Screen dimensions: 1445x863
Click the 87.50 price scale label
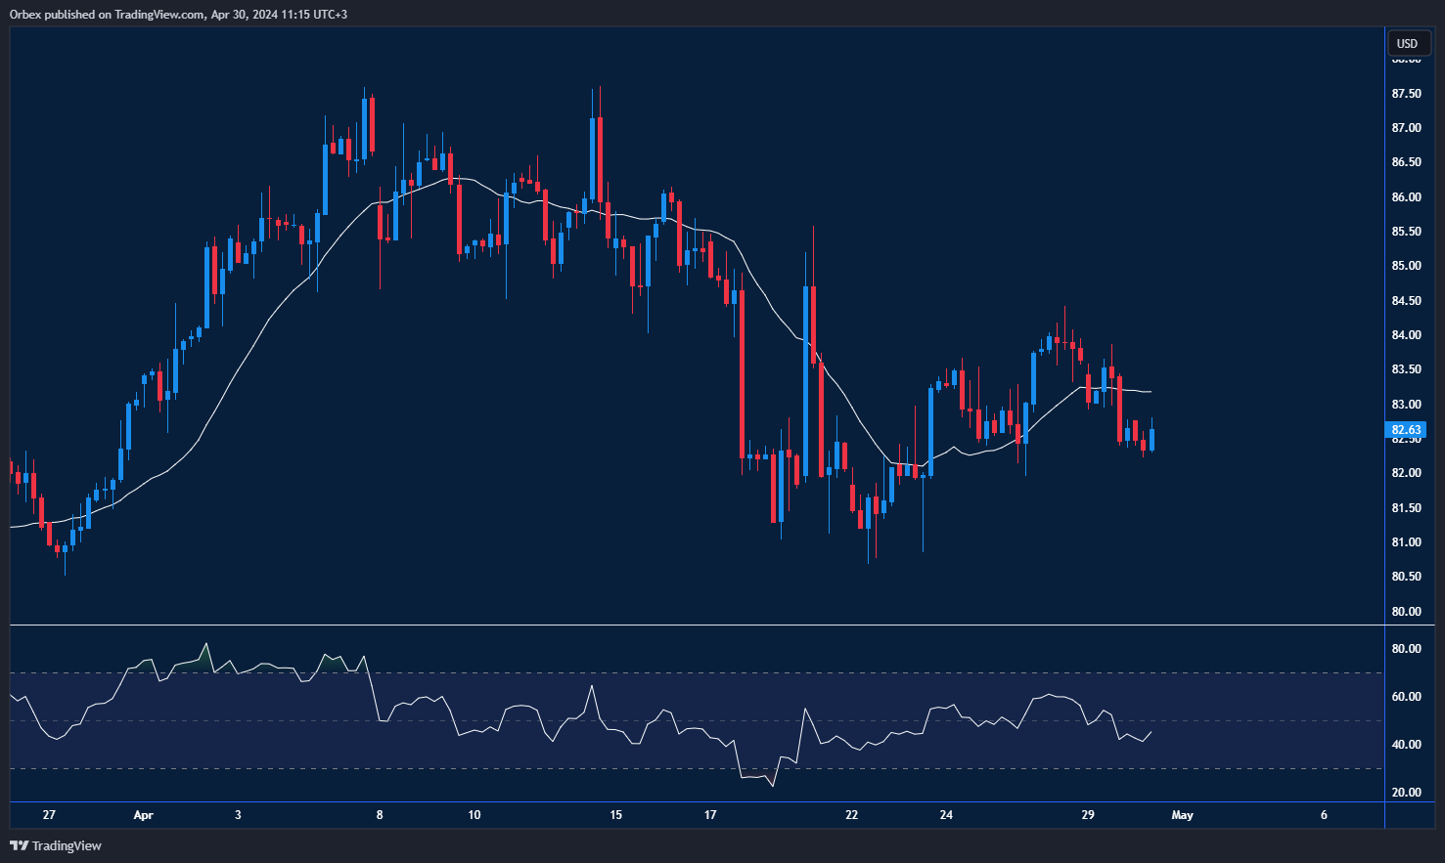1406,94
